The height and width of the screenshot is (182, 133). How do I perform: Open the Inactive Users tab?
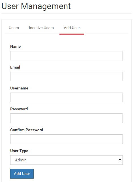pyautogui.click(x=41, y=28)
